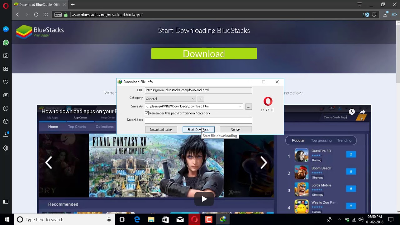Toggle the VPN badge
This screenshot has height=225, width=400.
[x=58, y=15]
